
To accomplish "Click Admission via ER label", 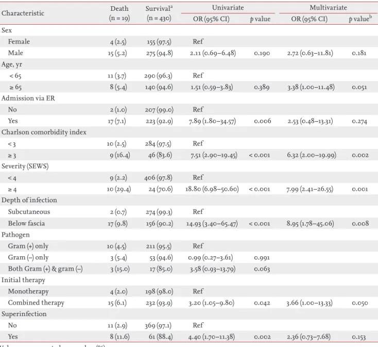I will click(x=28, y=98).
